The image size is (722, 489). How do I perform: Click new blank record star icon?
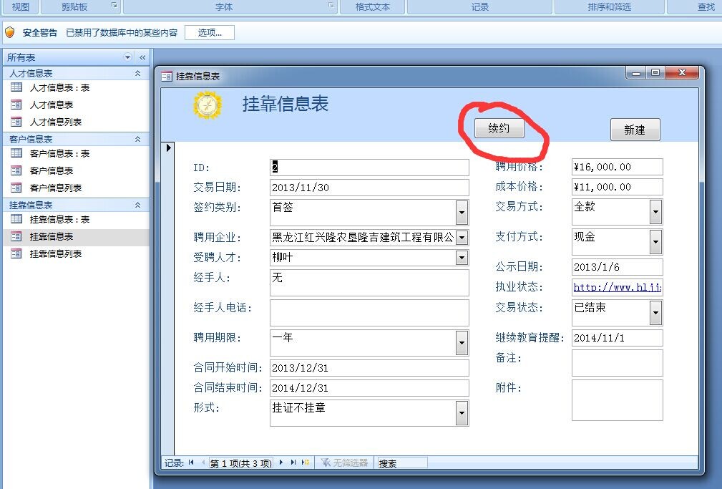pos(306,463)
